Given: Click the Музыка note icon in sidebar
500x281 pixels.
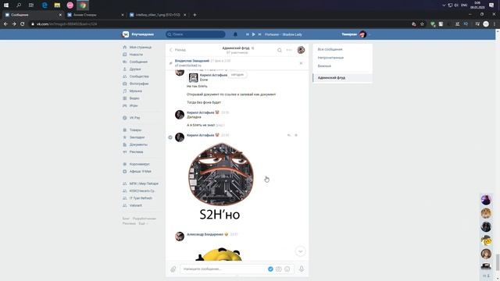Looking at the screenshot, I should tap(125, 91).
